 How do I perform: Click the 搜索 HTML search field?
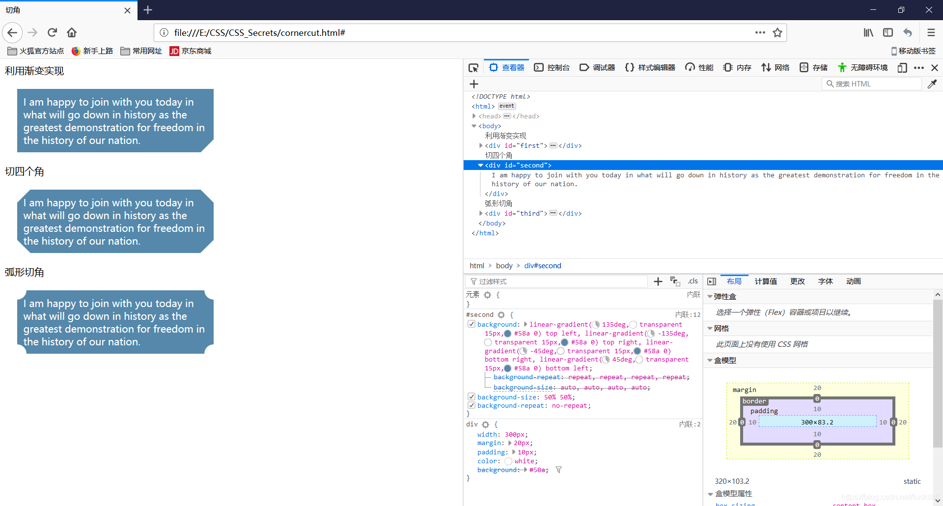(872, 84)
